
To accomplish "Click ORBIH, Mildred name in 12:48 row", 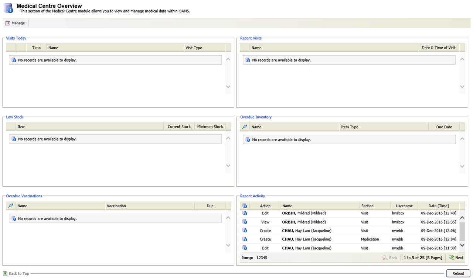I will [x=304, y=213].
